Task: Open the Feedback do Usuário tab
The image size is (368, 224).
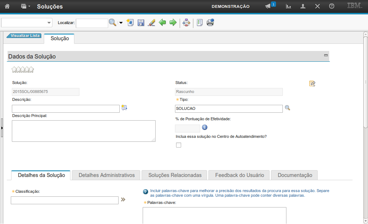Action: point(239,175)
